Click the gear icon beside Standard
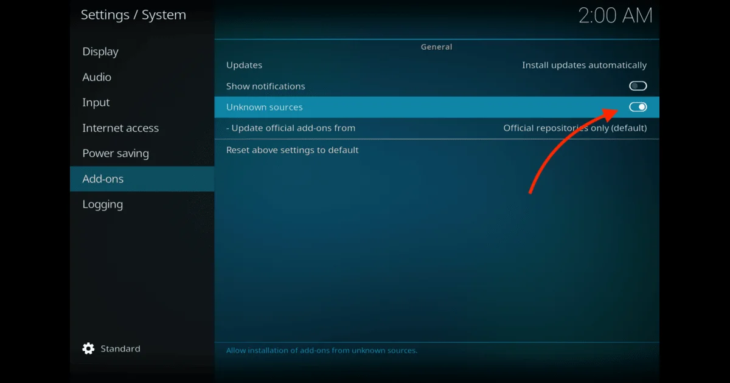 point(88,348)
